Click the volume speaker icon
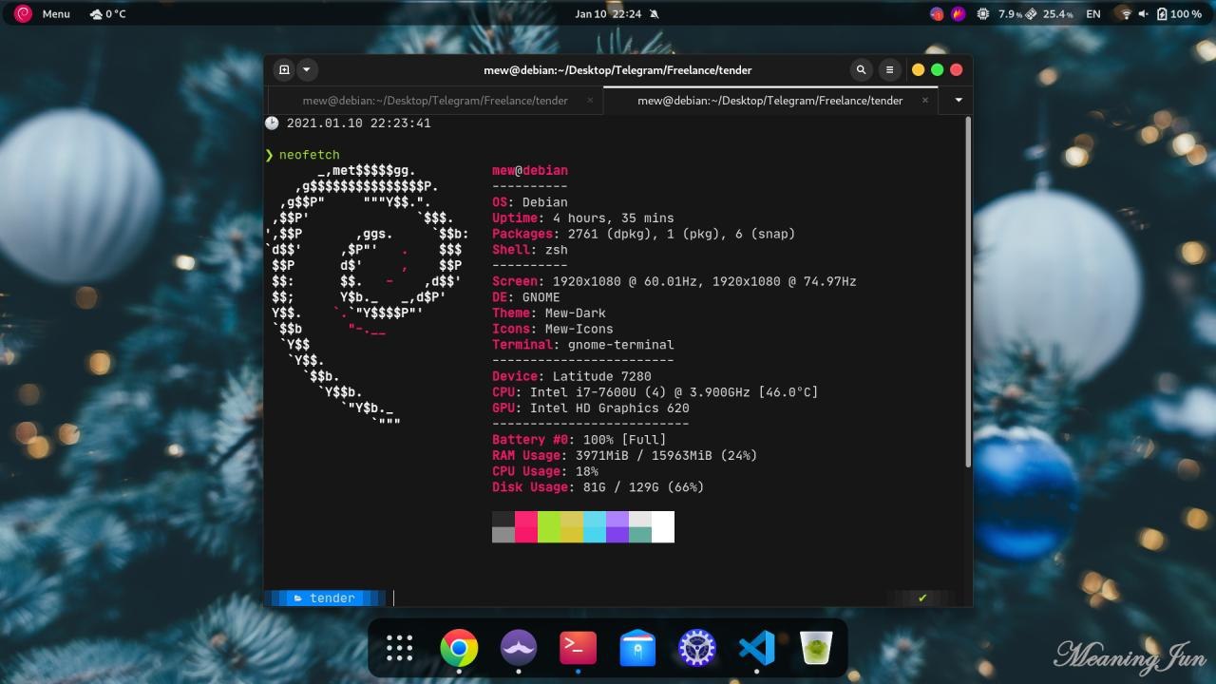The width and height of the screenshot is (1216, 684). pos(1143,14)
